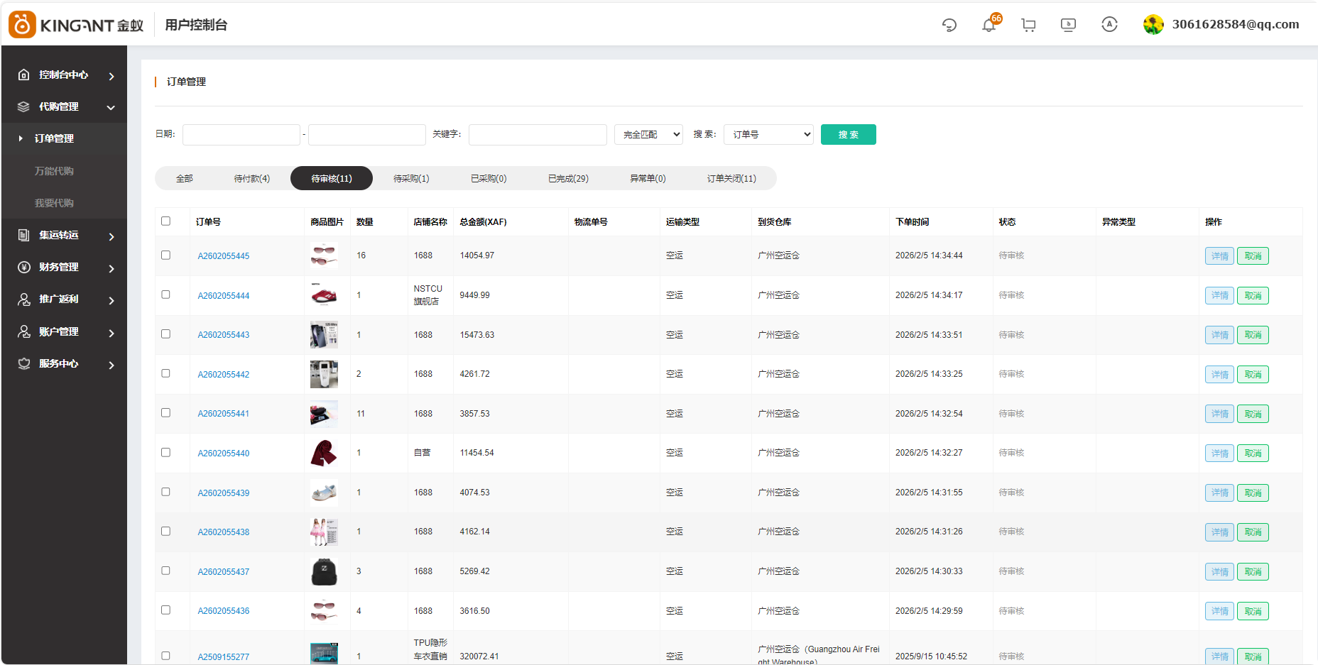Switch to the 已完成(29) tab

tap(568, 179)
